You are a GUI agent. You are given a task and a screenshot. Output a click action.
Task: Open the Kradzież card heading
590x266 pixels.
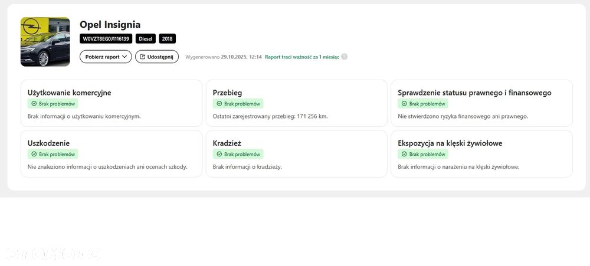[x=227, y=143]
